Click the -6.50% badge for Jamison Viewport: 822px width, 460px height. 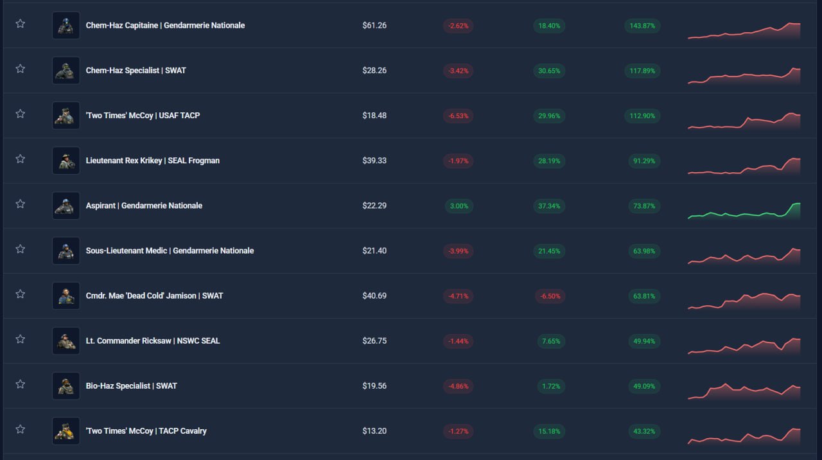pyautogui.click(x=549, y=296)
